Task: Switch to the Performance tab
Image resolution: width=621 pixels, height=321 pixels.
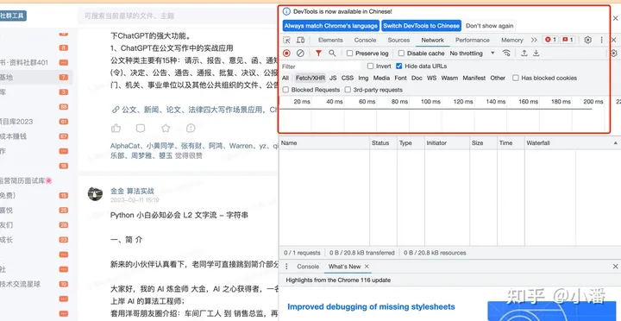Action: (473, 40)
